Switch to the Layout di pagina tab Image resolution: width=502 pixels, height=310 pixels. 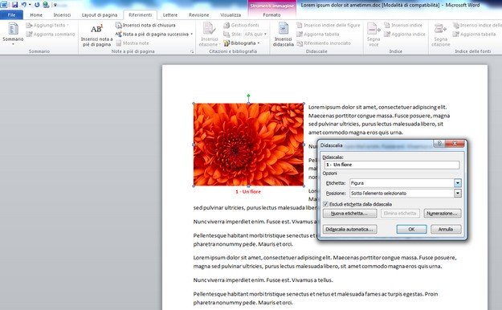[x=100, y=14]
